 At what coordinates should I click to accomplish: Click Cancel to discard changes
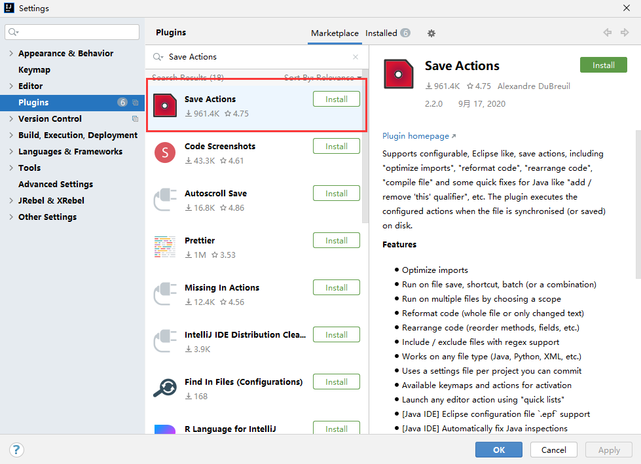(553, 450)
